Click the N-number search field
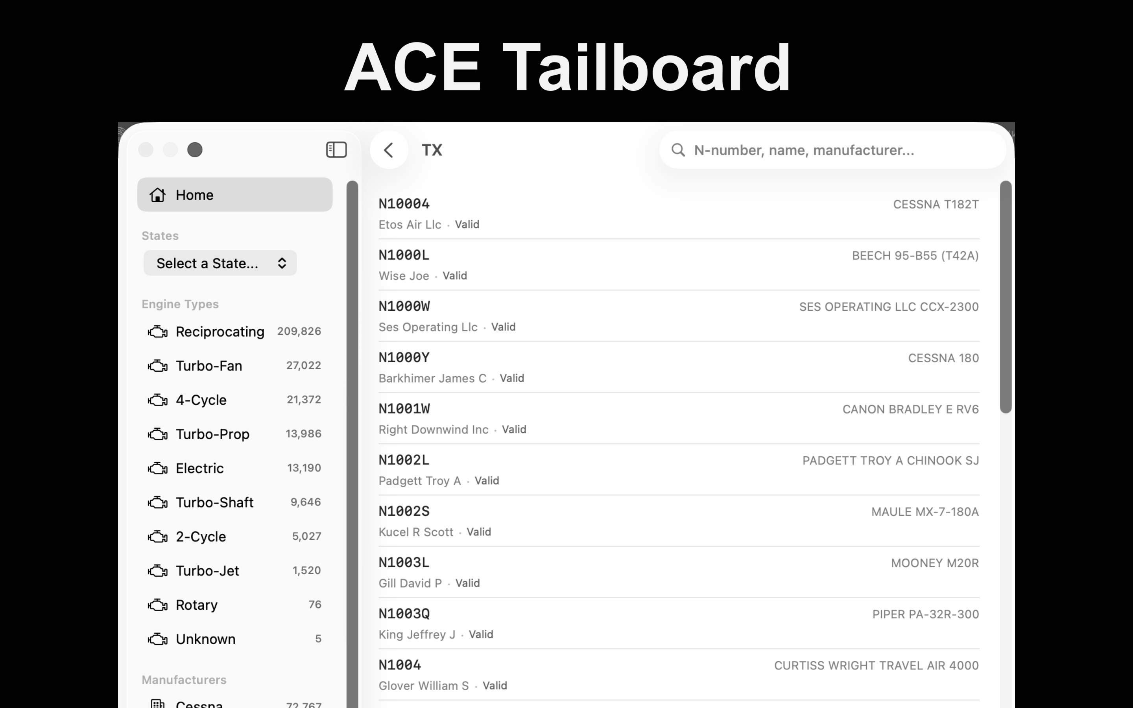The height and width of the screenshot is (708, 1133). click(x=832, y=150)
